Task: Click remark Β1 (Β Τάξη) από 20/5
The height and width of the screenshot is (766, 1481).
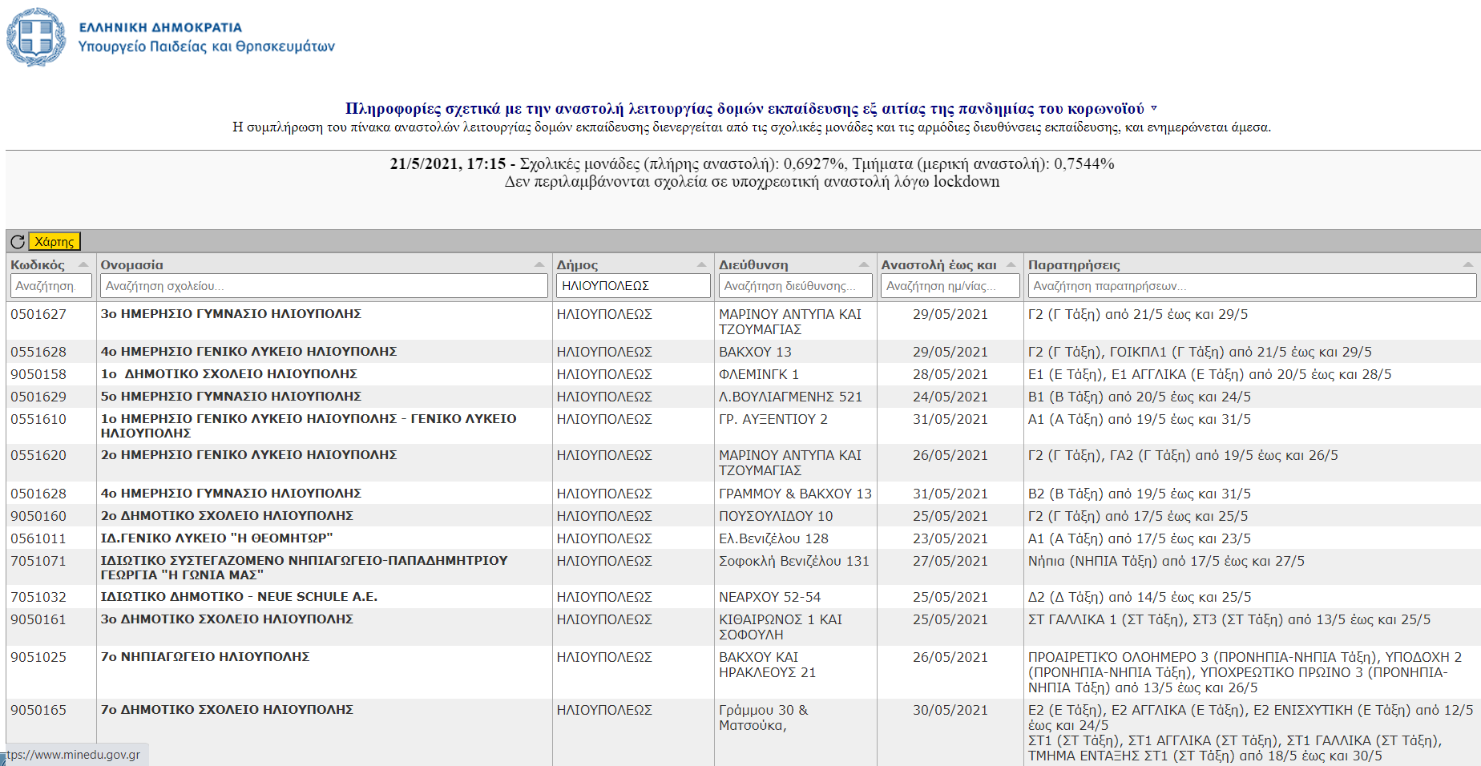Action: point(1140,397)
